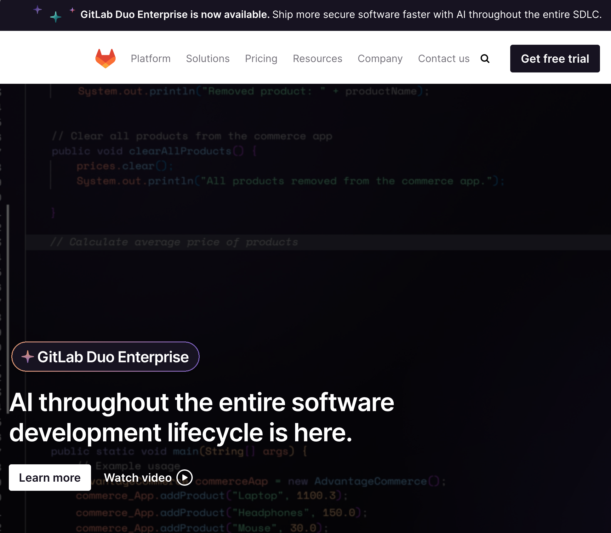Click the code comment 'Calculate average price of products'
This screenshot has height=533, width=611.
(x=174, y=242)
